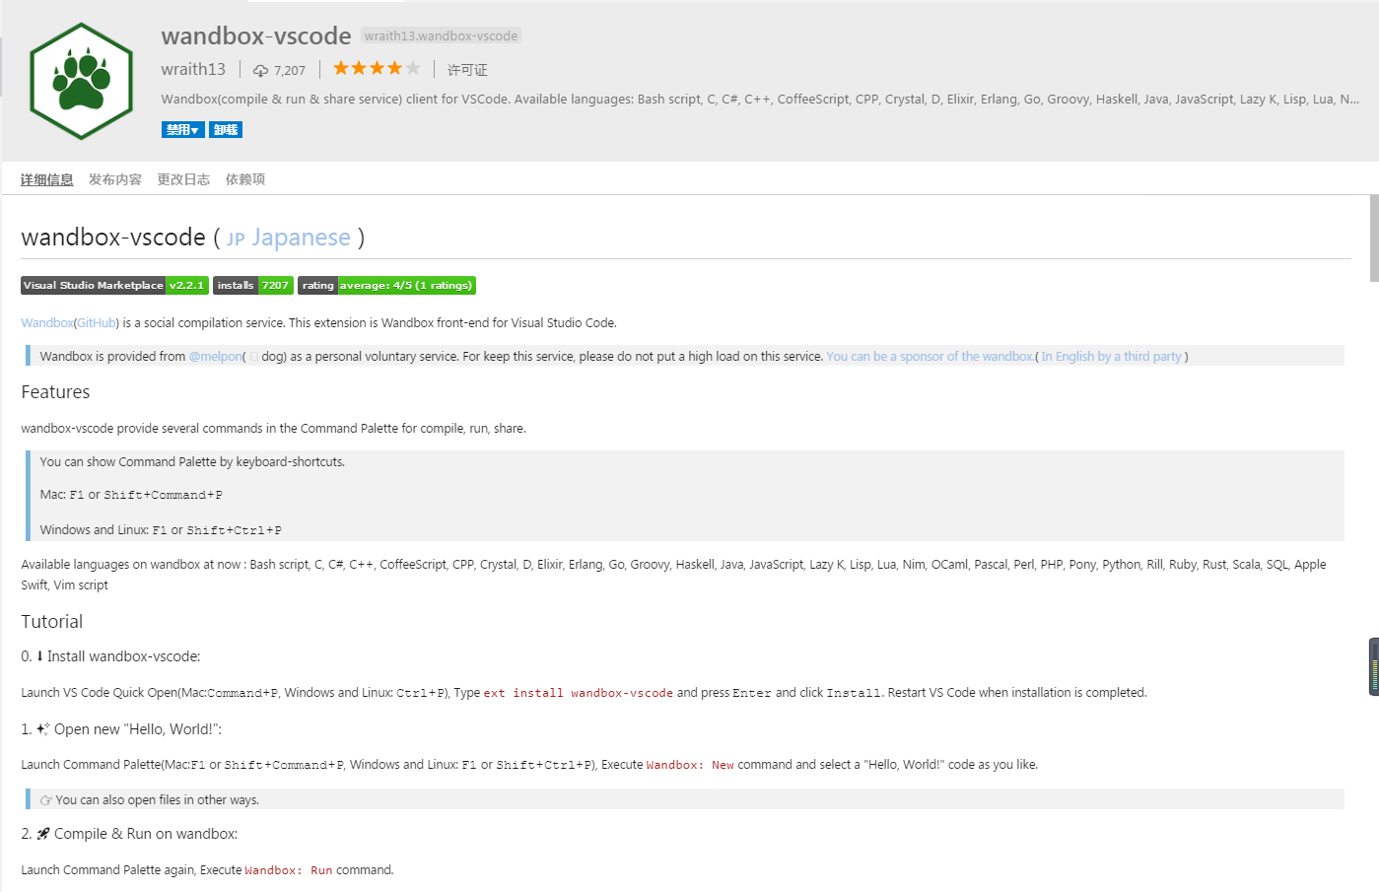Click the publisher name wraith13

click(193, 69)
